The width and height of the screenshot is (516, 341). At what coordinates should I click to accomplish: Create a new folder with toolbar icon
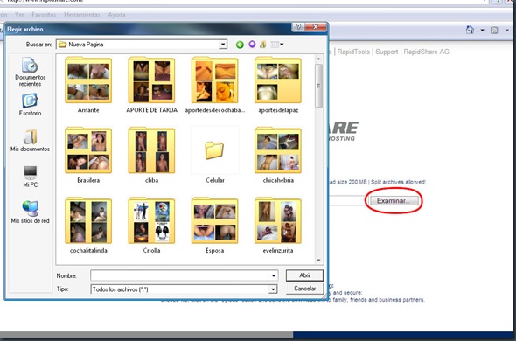(x=262, y=45)
